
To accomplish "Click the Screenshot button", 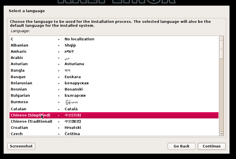I will click(21, 146).
